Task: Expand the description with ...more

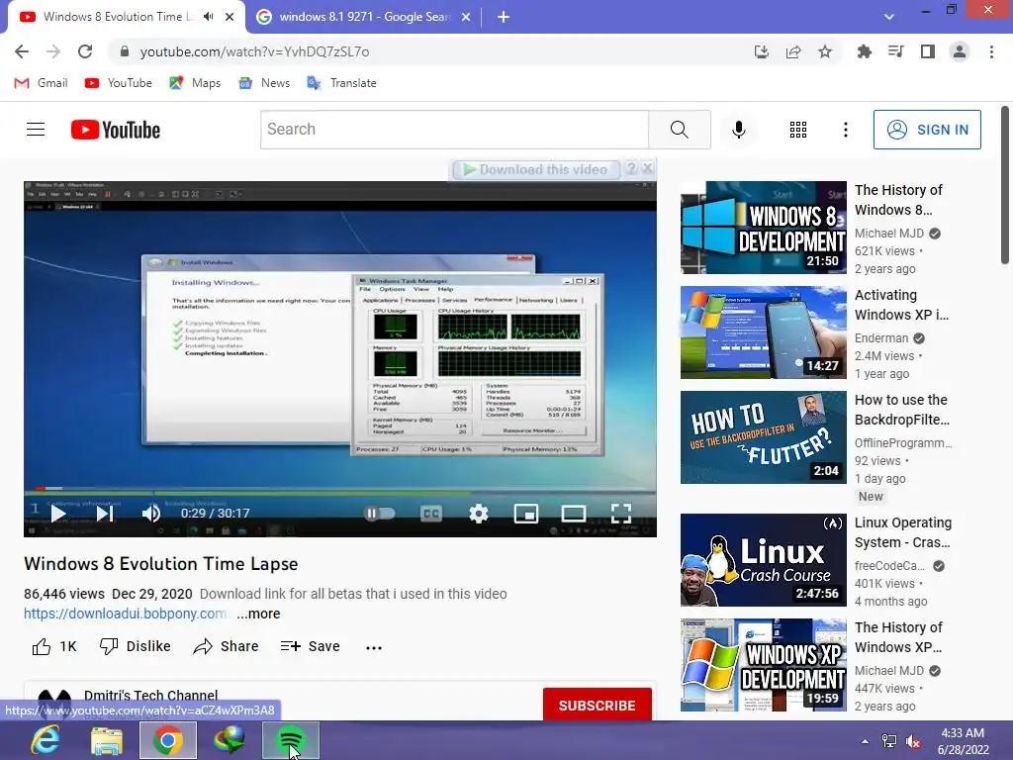Action: [x=258, y=614]
